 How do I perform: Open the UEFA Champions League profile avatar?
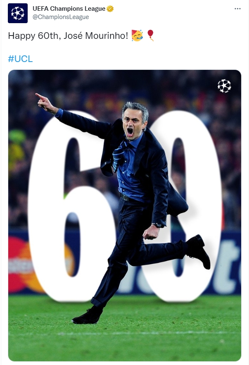pos(18,13)
